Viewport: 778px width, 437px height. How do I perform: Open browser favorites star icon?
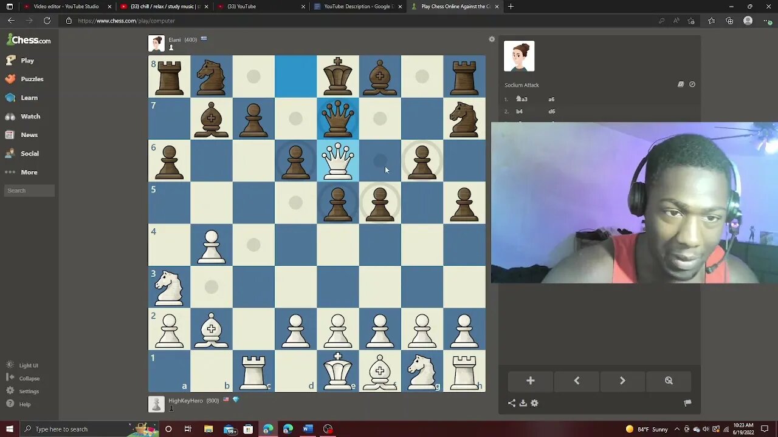pos(712,21)
